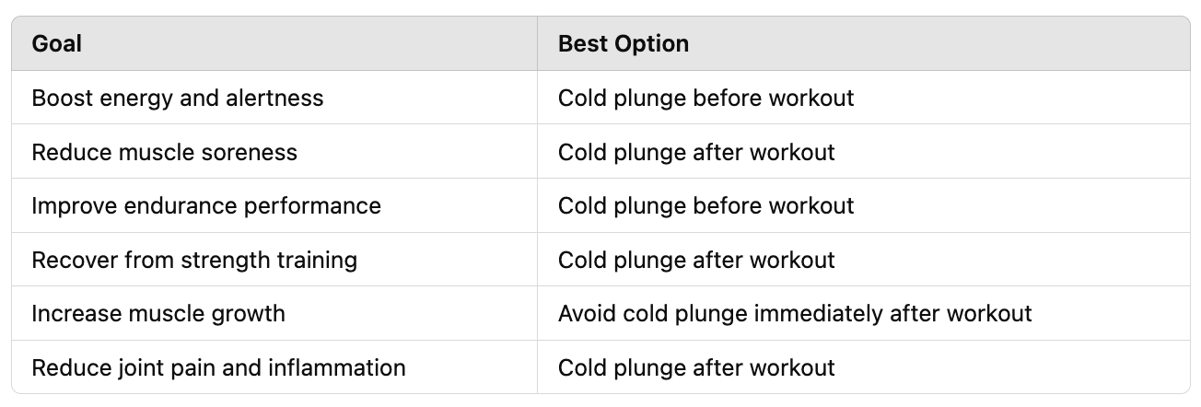The height and width of the screenshot is (407, 1201).
Task: Click the Goal column header
Action: tap(274, 43)
